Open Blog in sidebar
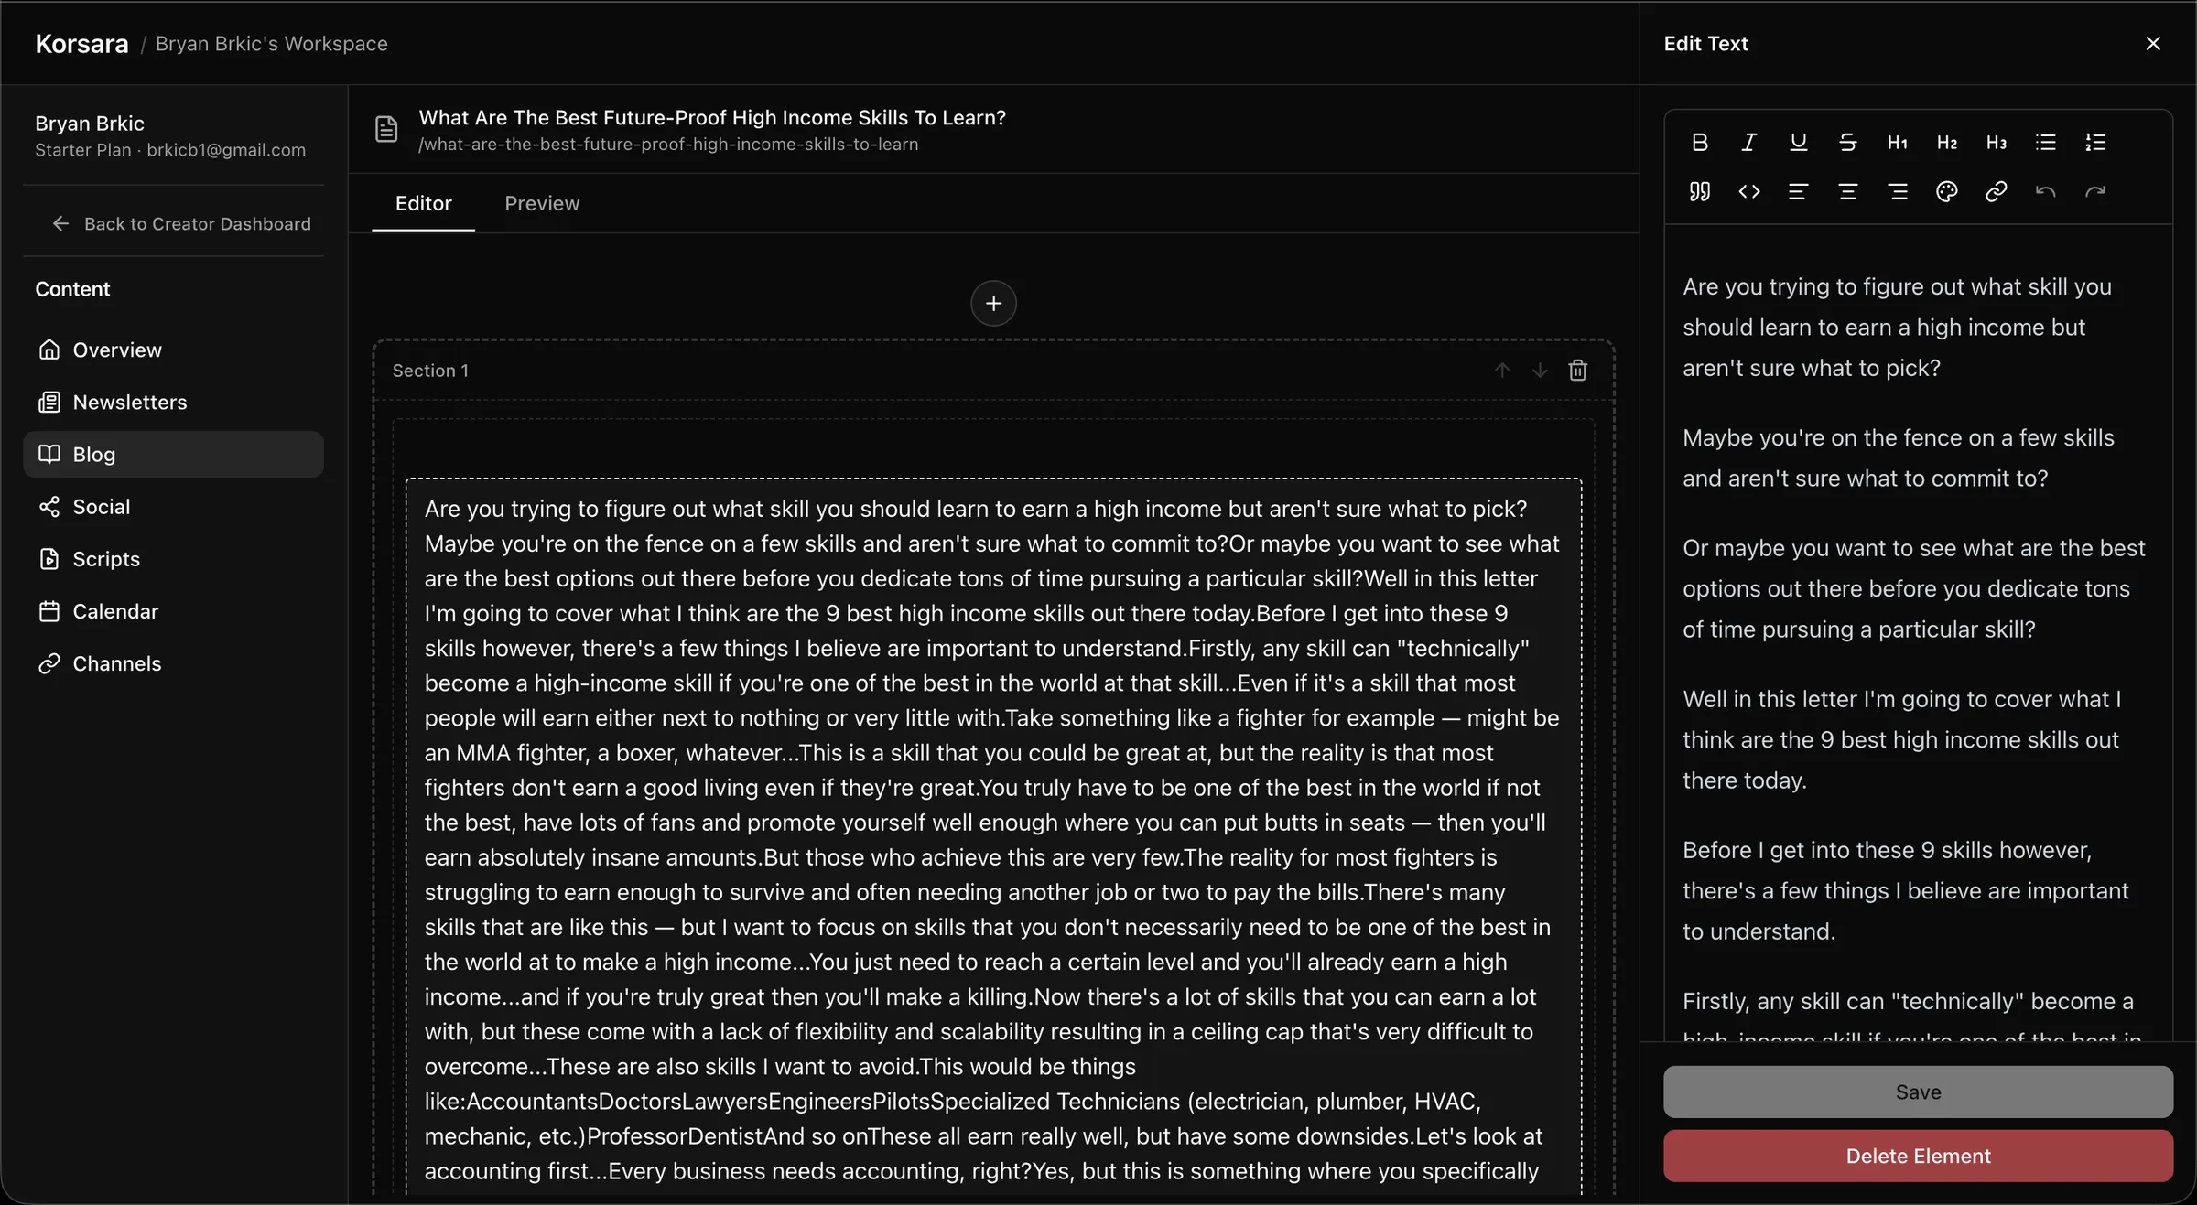Screen dimensions: 2197x1205 [x=173, y=454]
